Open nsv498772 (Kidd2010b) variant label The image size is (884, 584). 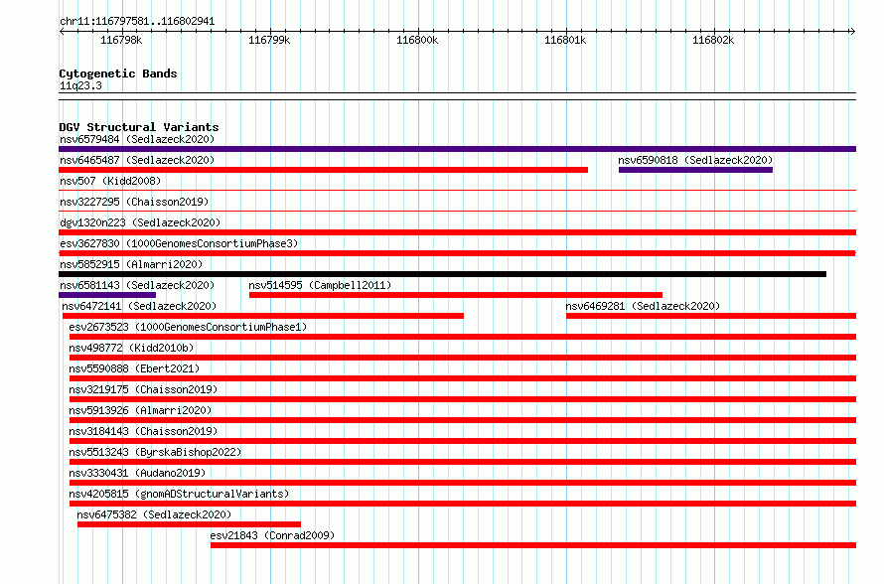[x=131, y=348]
